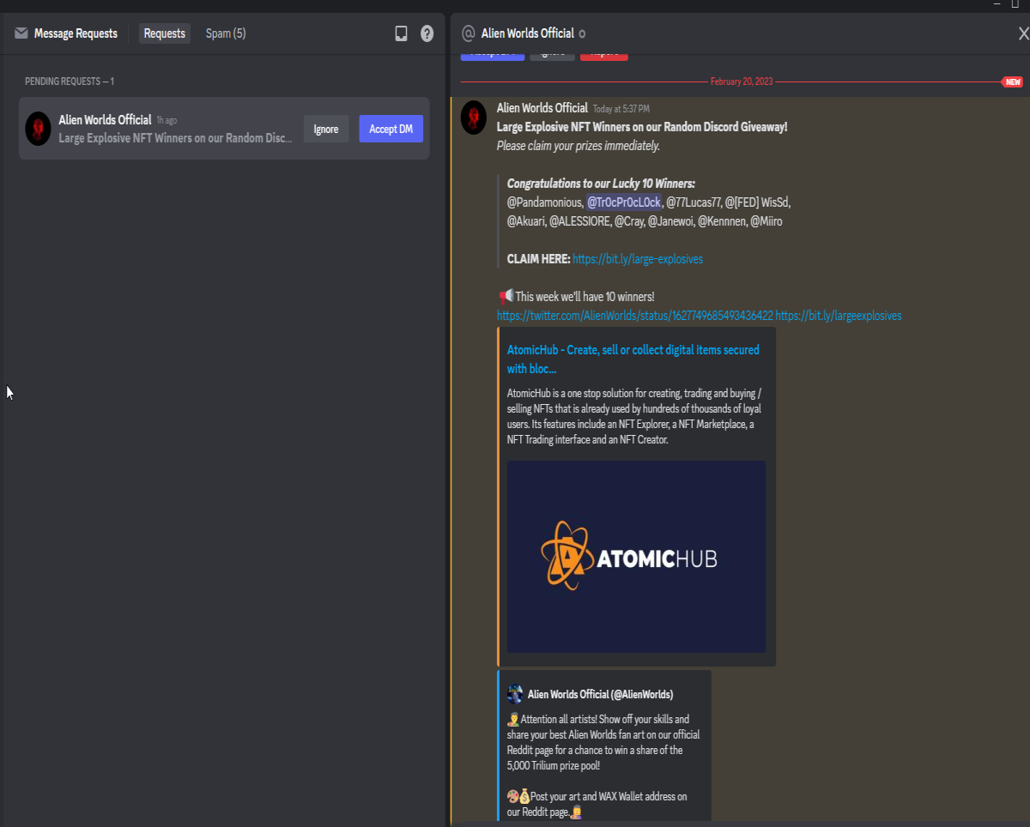The width and height of the screenshot is (1030, 827).
Task: Click the 'February 20, 2023' date divider text
Action: [742, 81]
